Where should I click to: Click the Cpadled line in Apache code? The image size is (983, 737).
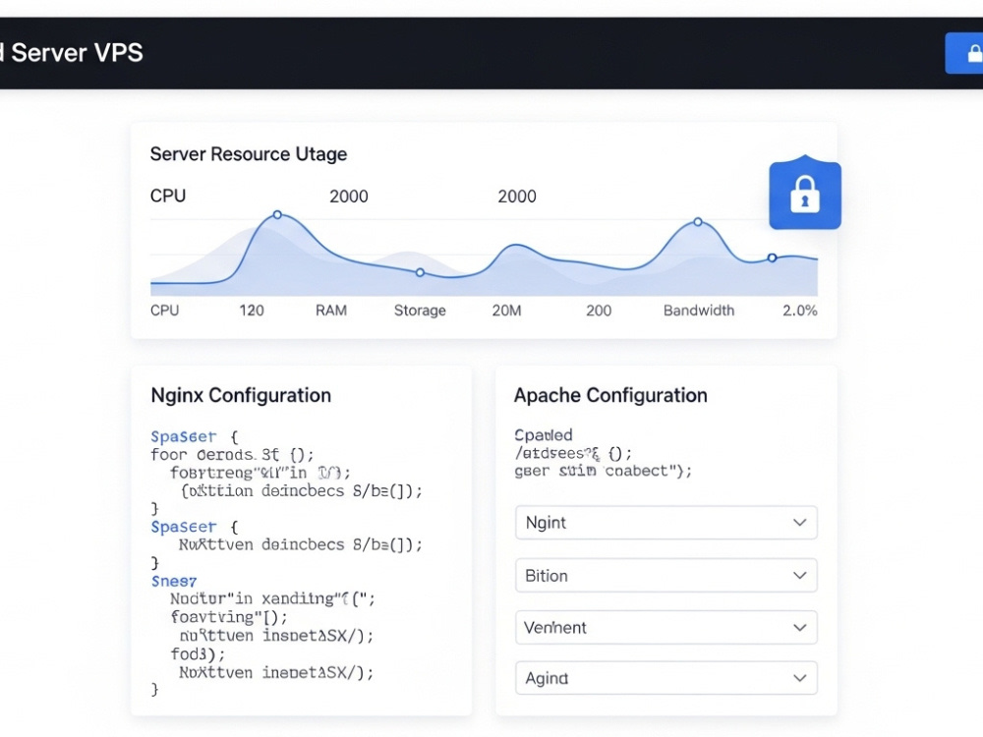tap(544, 435)
